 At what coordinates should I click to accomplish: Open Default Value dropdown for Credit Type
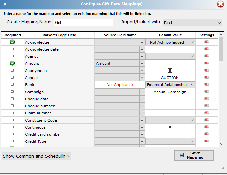pyautogui.click(x=170, y=141)
